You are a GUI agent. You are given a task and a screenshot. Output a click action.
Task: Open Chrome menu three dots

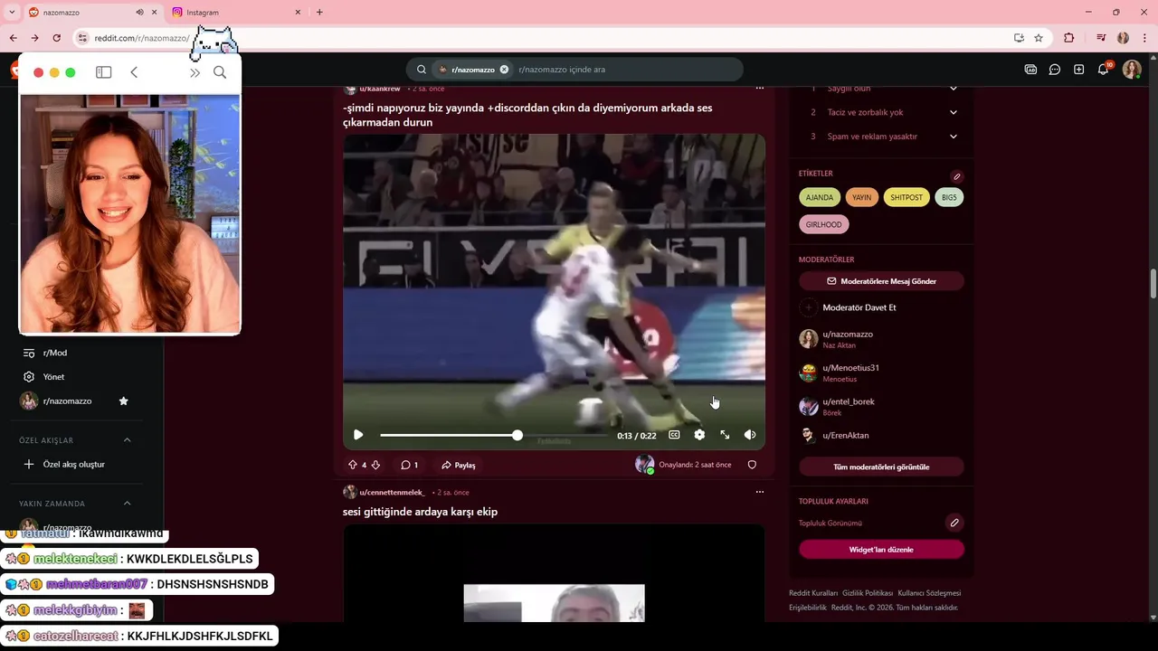point(1145,38)
